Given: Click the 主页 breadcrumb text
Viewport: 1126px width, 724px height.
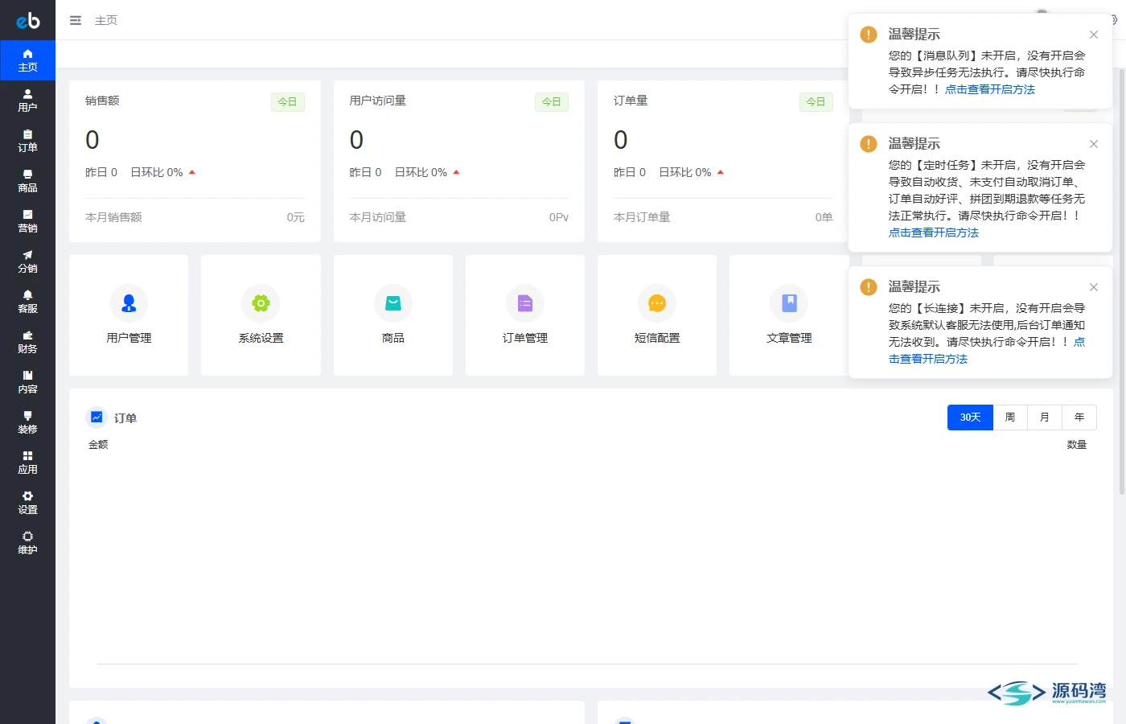Looking at the screenshot, I should (106, 20).
